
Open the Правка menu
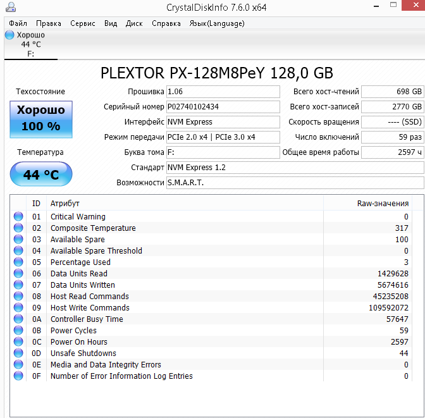[x=49, y=23]
